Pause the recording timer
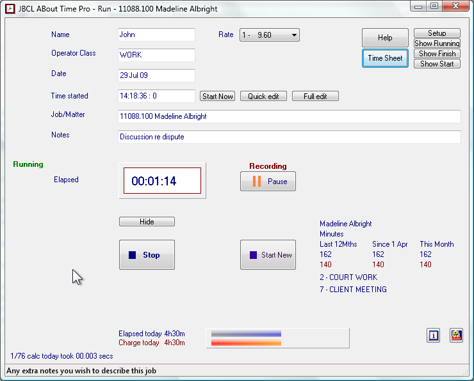 point(268,182)
